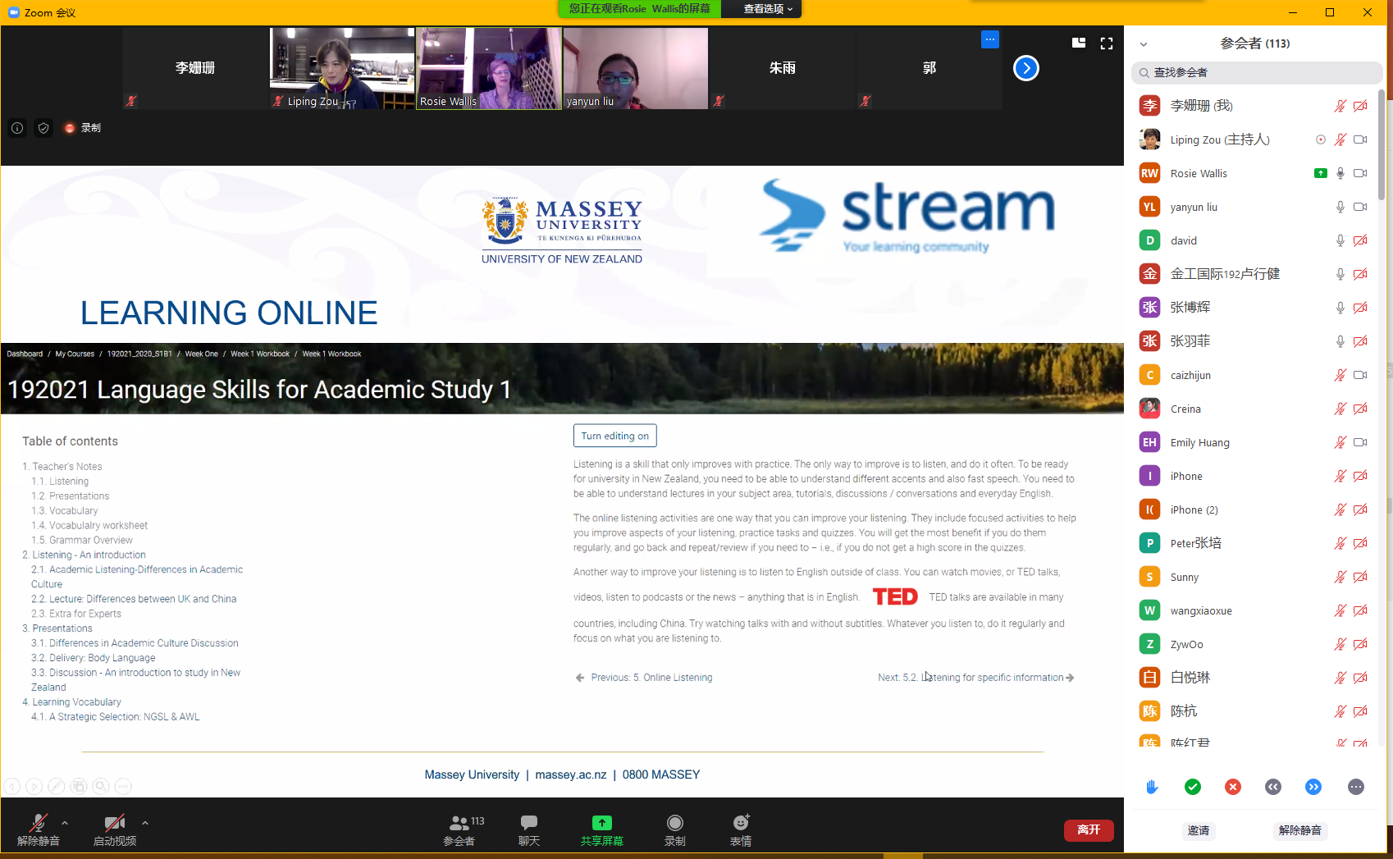The image size is (1393, 859).
Task: Click the red no reaction icon
Action: click(x=1233, y=787)
